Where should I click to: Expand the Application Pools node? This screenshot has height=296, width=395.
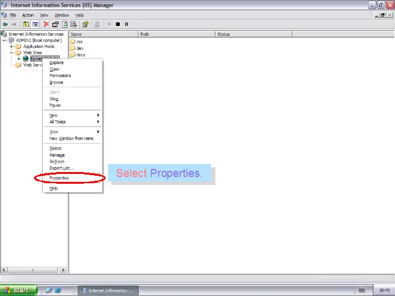pos(11,46)
